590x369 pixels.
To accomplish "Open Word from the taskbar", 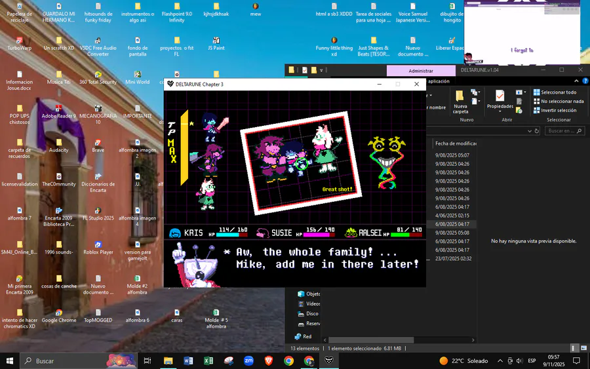I will tap(188, 360).
